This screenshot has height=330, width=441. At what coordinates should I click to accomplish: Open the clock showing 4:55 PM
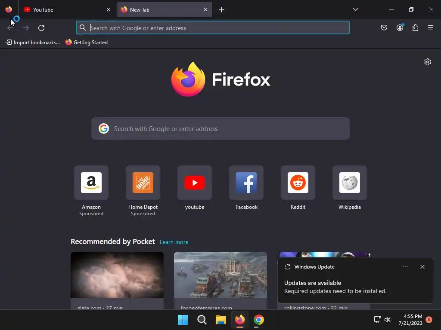coord(410,320)
